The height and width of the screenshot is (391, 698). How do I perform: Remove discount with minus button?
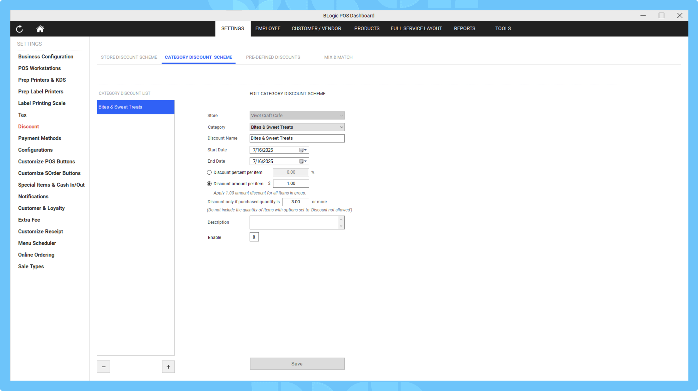[x=104, y=367]
